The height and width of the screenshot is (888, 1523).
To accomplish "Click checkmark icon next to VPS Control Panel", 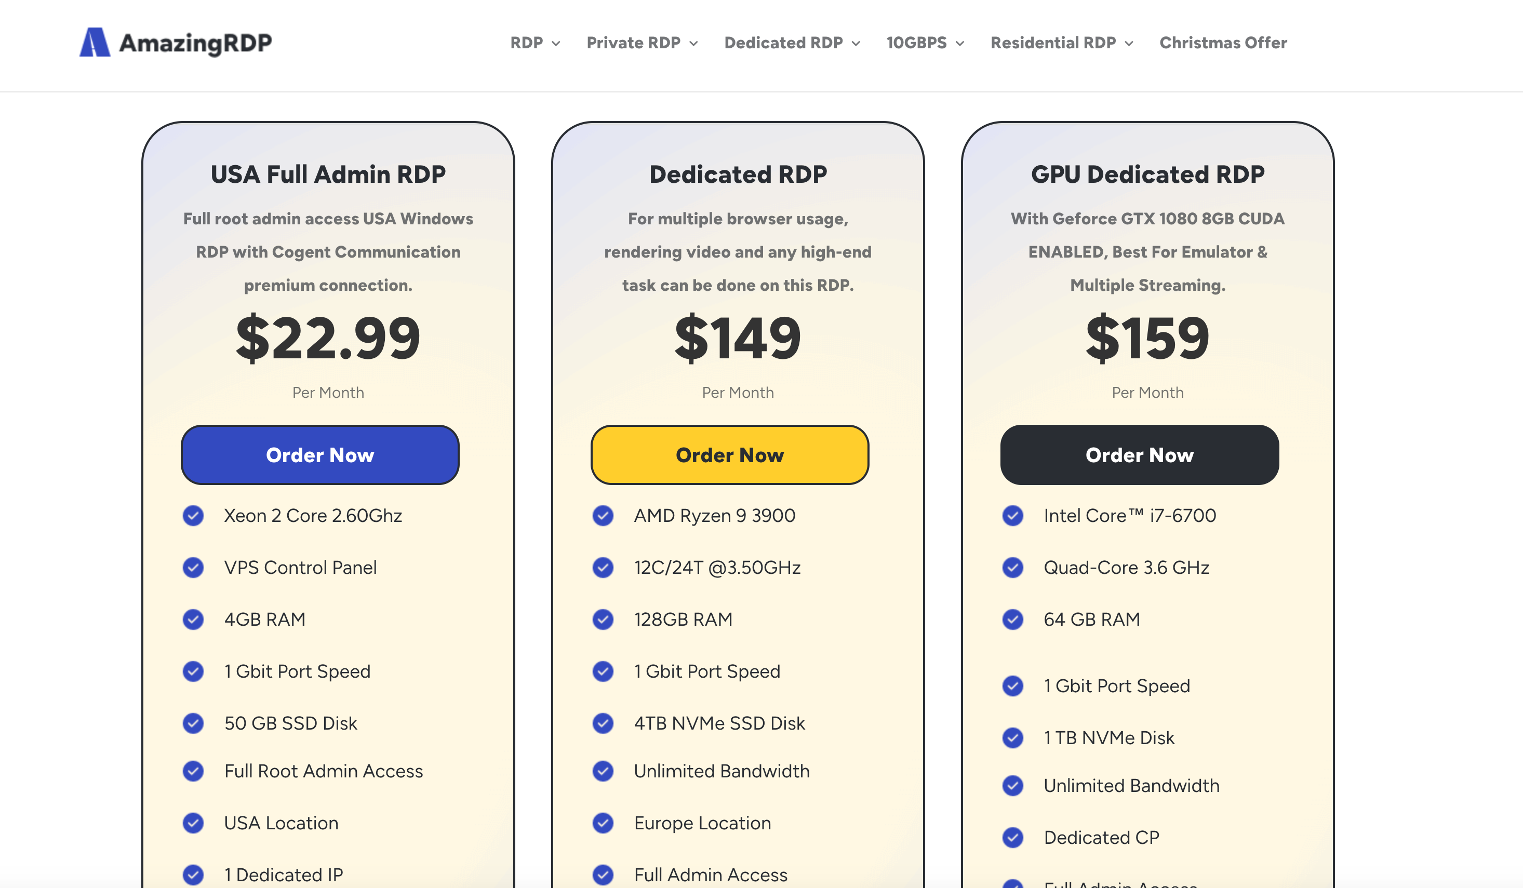I will tap(193, 568).
